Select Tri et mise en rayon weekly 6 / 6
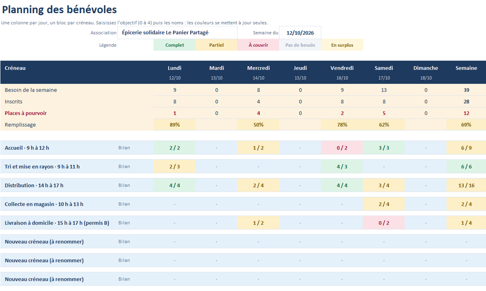Image resolution: width=486 pixels, height=291 pixels. [466, 167]
